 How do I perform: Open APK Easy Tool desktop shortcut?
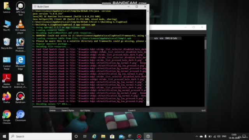[20, 8]
